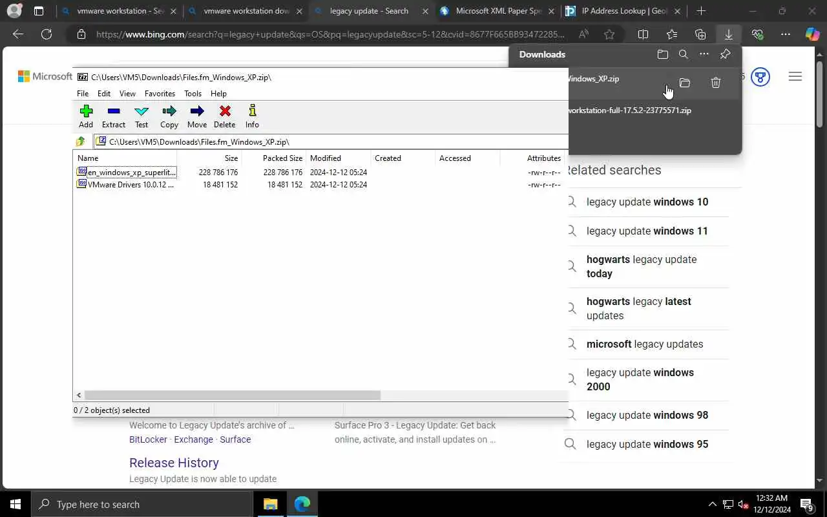Open the BitLocker link
The width and height of the screenshot is (827, 517).
[148, 439]
